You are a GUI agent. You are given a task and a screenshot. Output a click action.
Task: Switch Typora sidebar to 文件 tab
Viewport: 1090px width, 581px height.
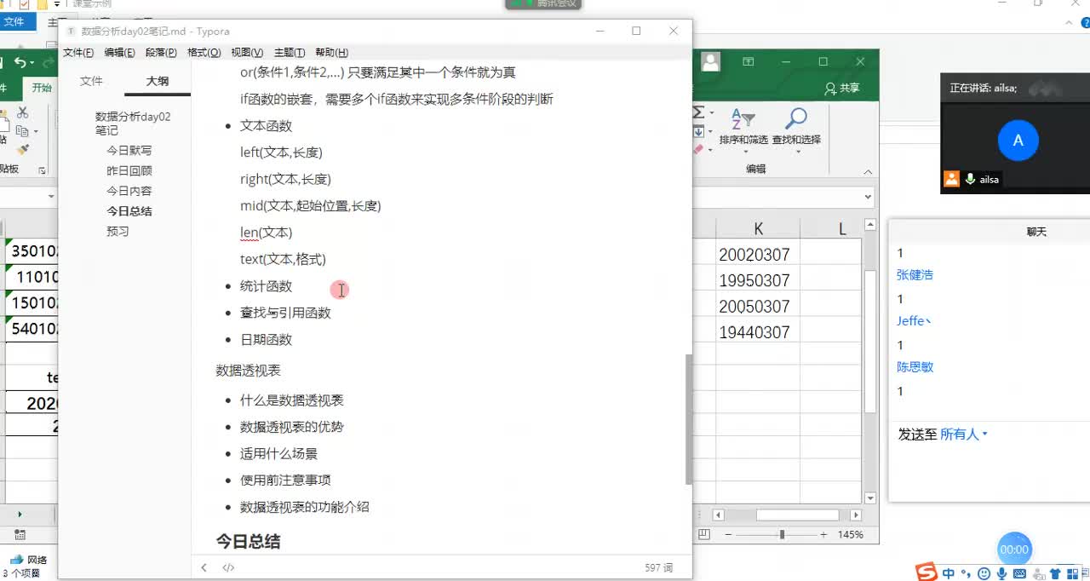[x=91, y=81]
